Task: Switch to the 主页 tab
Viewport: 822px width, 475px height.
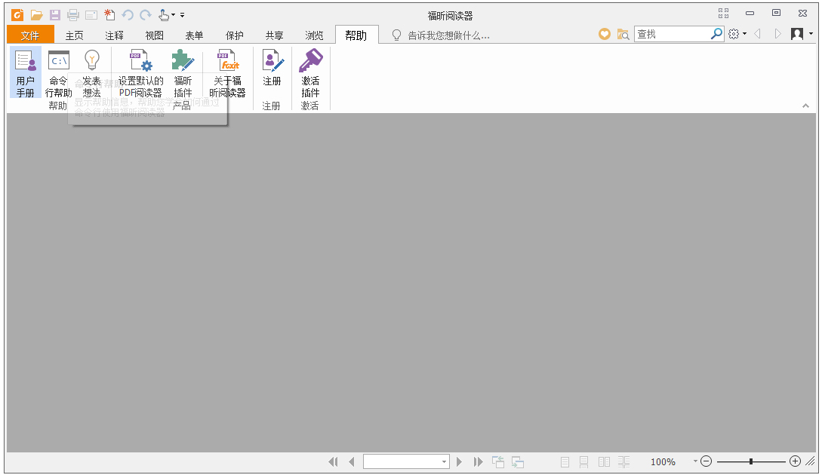Action: 75,35
